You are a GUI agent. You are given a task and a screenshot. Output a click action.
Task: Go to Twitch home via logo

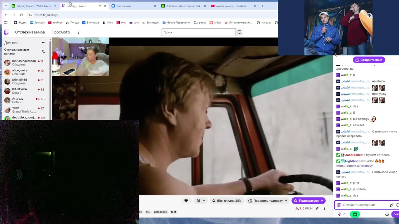click(7, 32)
